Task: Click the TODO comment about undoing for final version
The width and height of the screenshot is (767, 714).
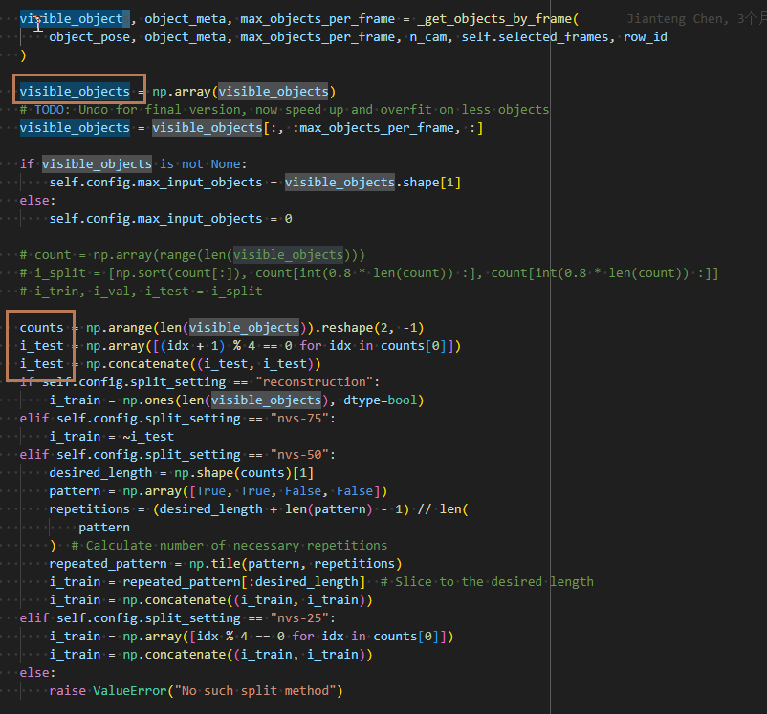Action: 284,110
